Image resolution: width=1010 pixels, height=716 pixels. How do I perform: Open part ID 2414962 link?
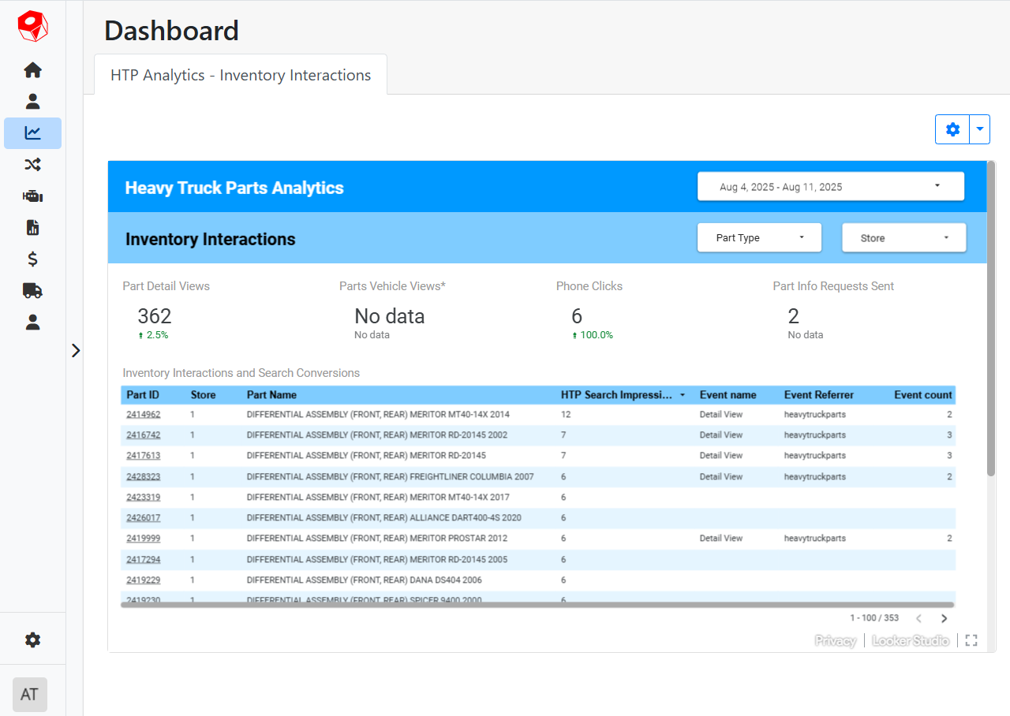pyautogui.click(x=143, y=414)
